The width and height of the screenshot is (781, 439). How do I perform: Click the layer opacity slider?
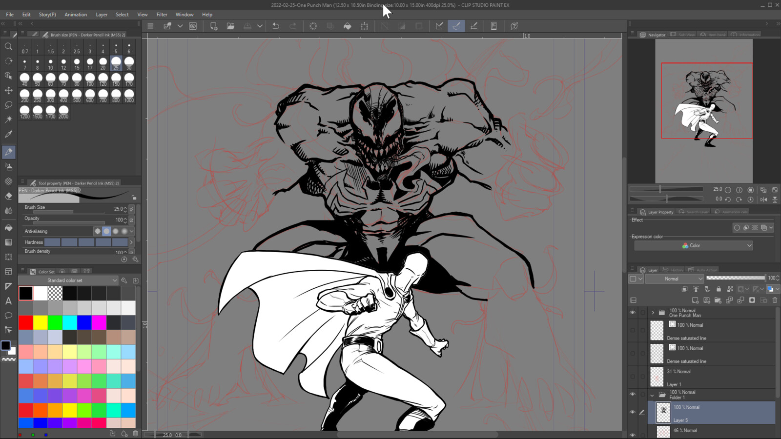point(736,278)
